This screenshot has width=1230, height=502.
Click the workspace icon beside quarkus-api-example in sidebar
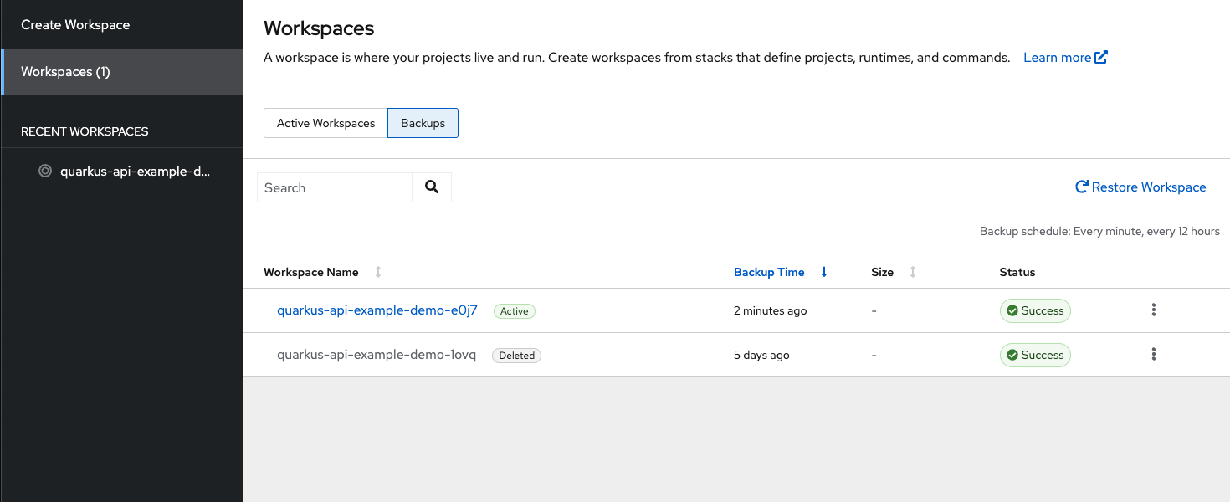[44, 171]
